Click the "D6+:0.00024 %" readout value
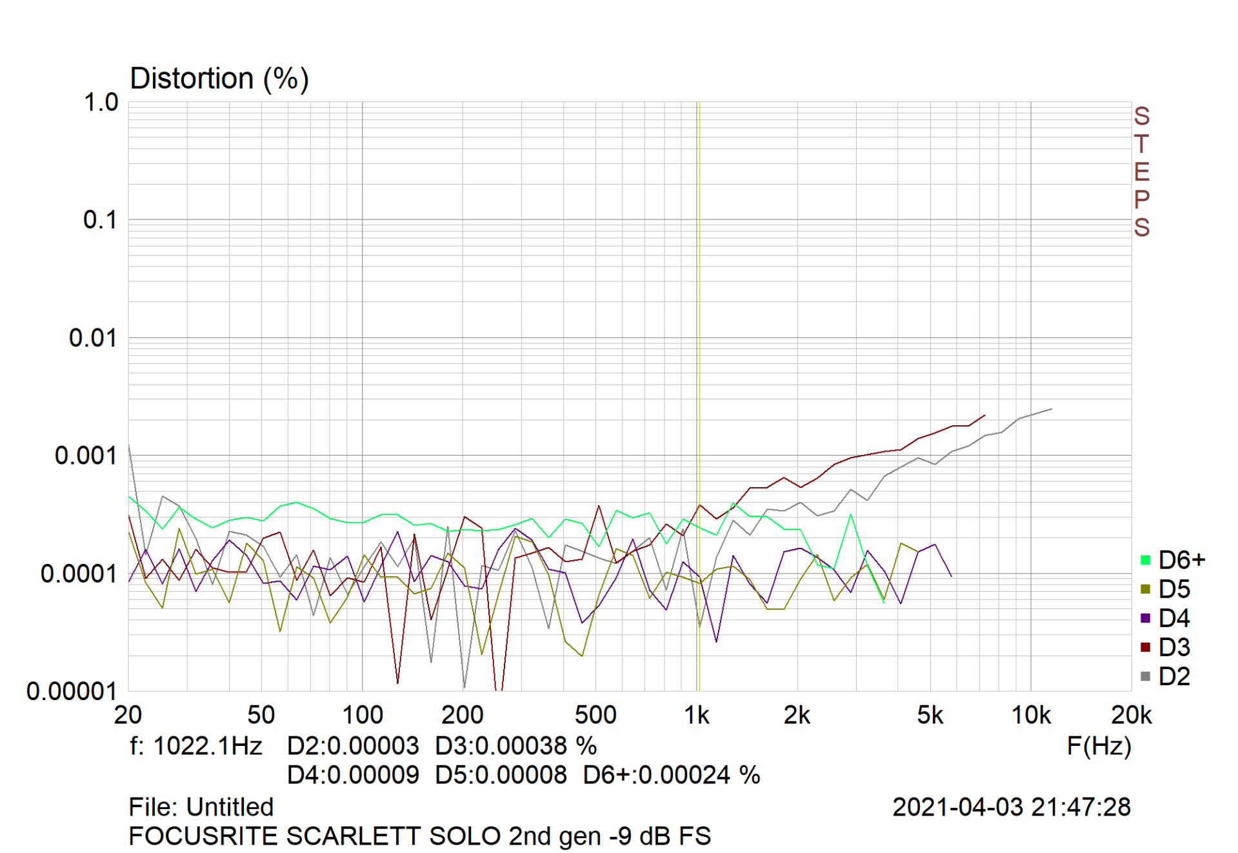The width and height of the screenshot is (1238, 853). [x=672, y=775]
